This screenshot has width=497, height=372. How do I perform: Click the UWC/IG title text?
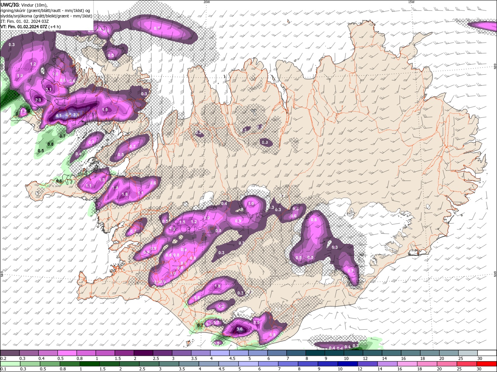point(10,4)
